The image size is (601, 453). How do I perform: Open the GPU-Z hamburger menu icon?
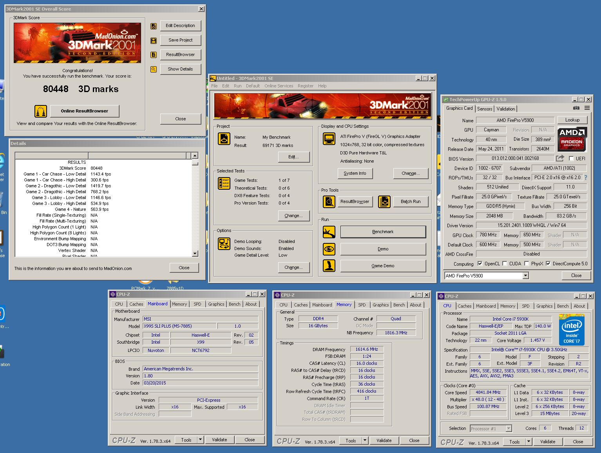pos(587,108)
